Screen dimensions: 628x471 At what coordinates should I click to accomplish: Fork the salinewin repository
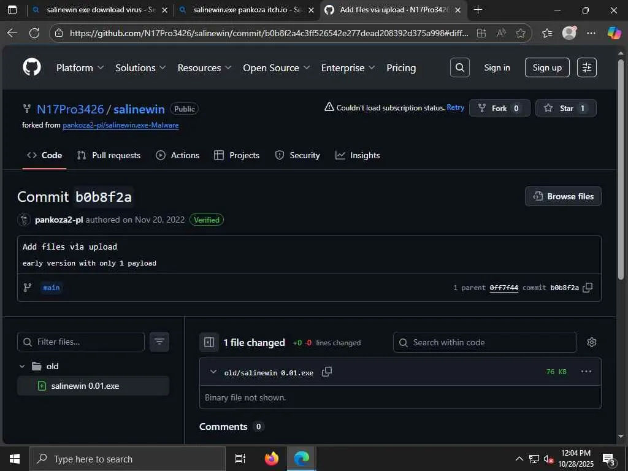(500, 108)
